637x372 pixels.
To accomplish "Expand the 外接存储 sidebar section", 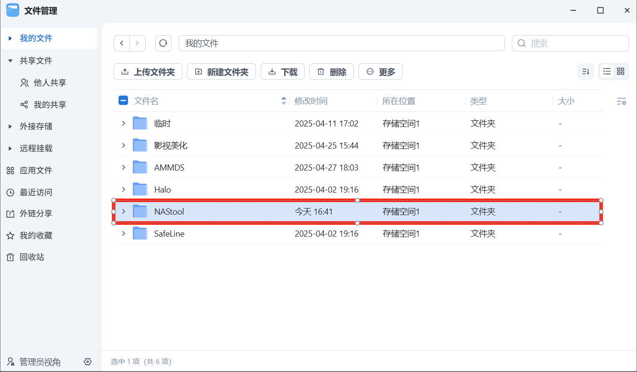I will pyautogui.click(x=10, y=126).
